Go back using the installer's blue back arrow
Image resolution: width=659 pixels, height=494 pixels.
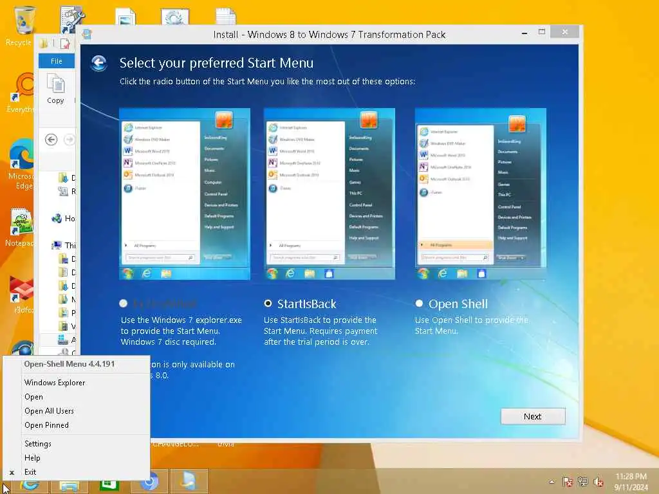click(98, 64)
